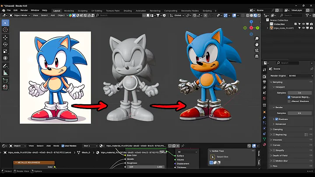Open the Render properties tab icon
The width and height of the screenshot is (315, 177).
(264, 77)
